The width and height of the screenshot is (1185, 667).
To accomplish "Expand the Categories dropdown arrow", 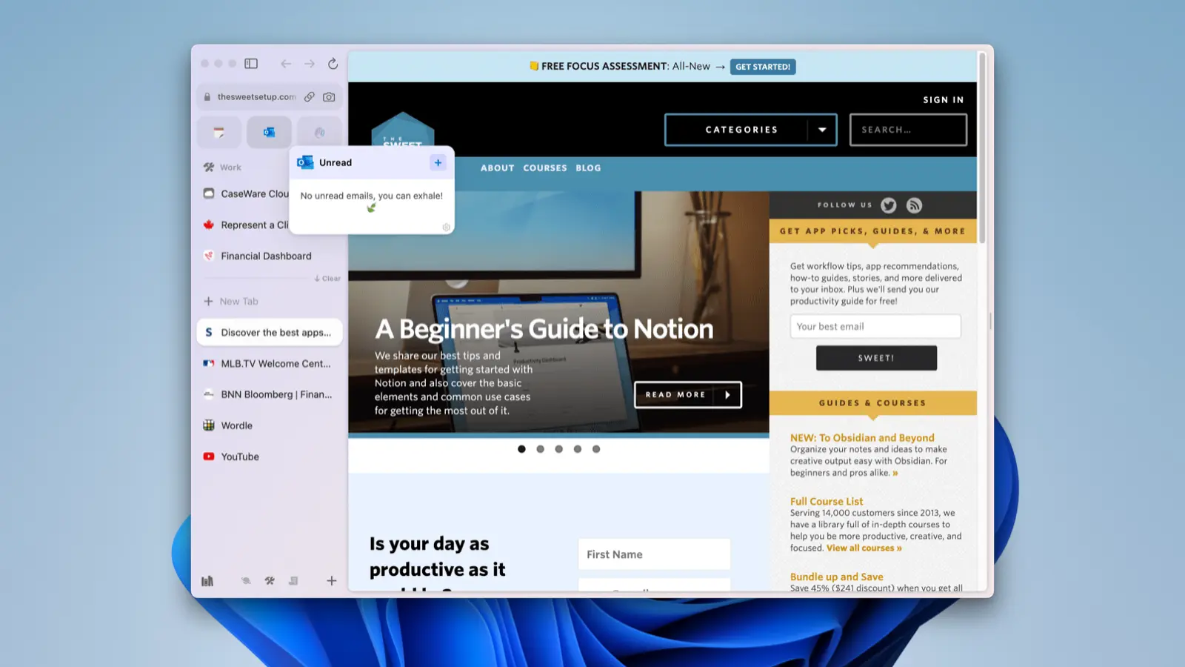I will click(822, 130).
